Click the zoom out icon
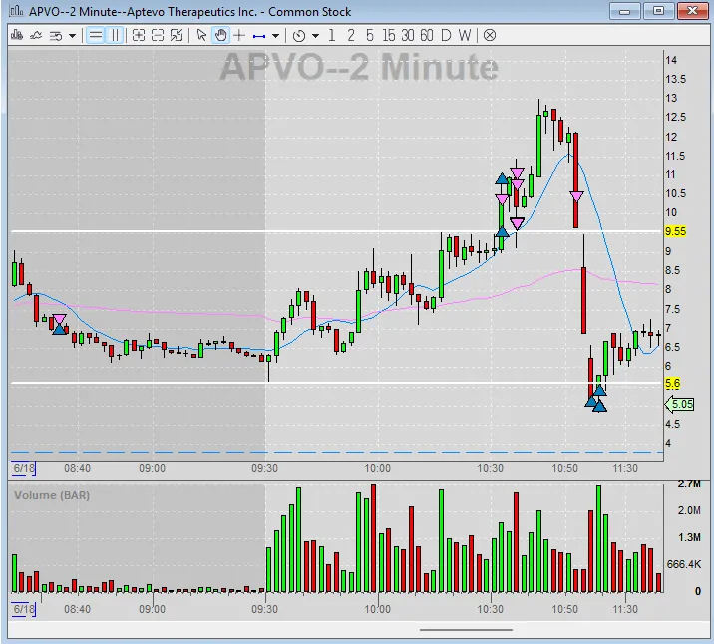 click(158, 35)
